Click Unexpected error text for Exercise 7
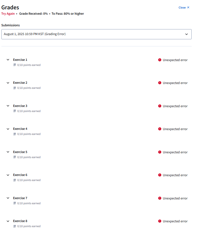Image resolution: width=201 pixels, height=241 pixels. tap(175, 198)
